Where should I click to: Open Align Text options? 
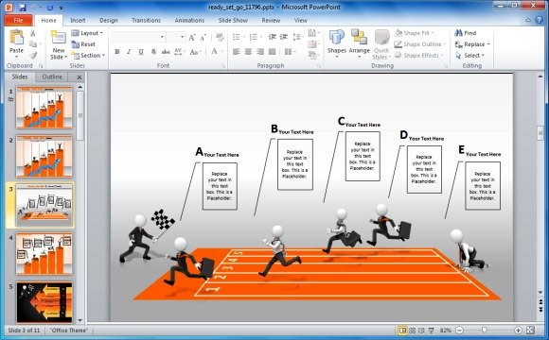pos(313,44)
